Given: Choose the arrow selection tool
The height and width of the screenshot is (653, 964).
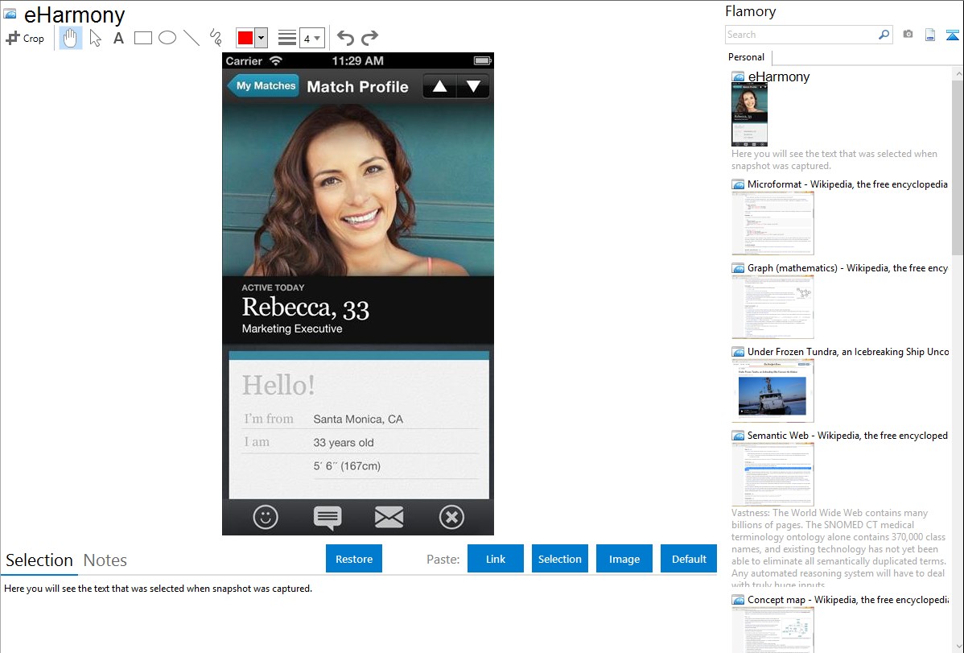Looking at the screenshot, I should pyautogui.click(x=95, y=37).
